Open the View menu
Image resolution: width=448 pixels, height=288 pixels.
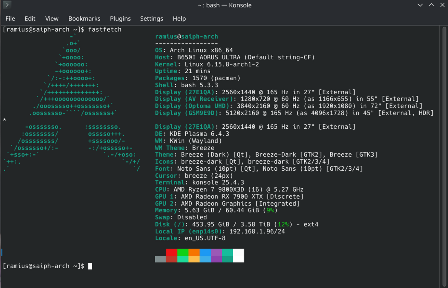point(52,19)
